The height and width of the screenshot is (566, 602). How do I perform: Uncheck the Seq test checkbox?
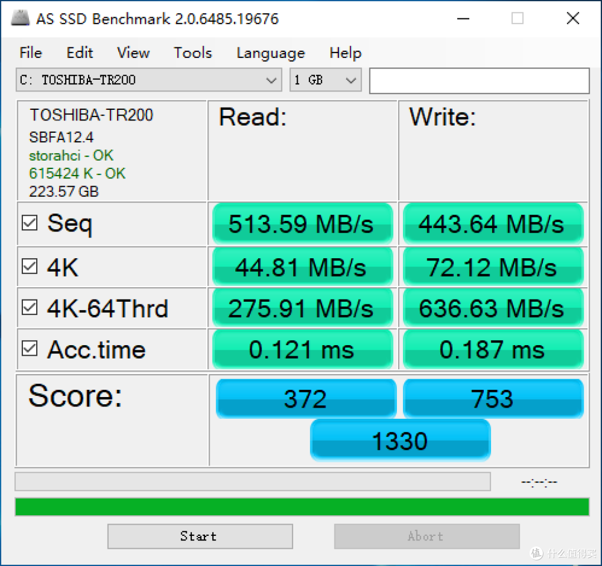tap(30, 222)
